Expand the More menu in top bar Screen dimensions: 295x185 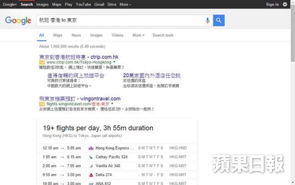(x=125, y=4)
